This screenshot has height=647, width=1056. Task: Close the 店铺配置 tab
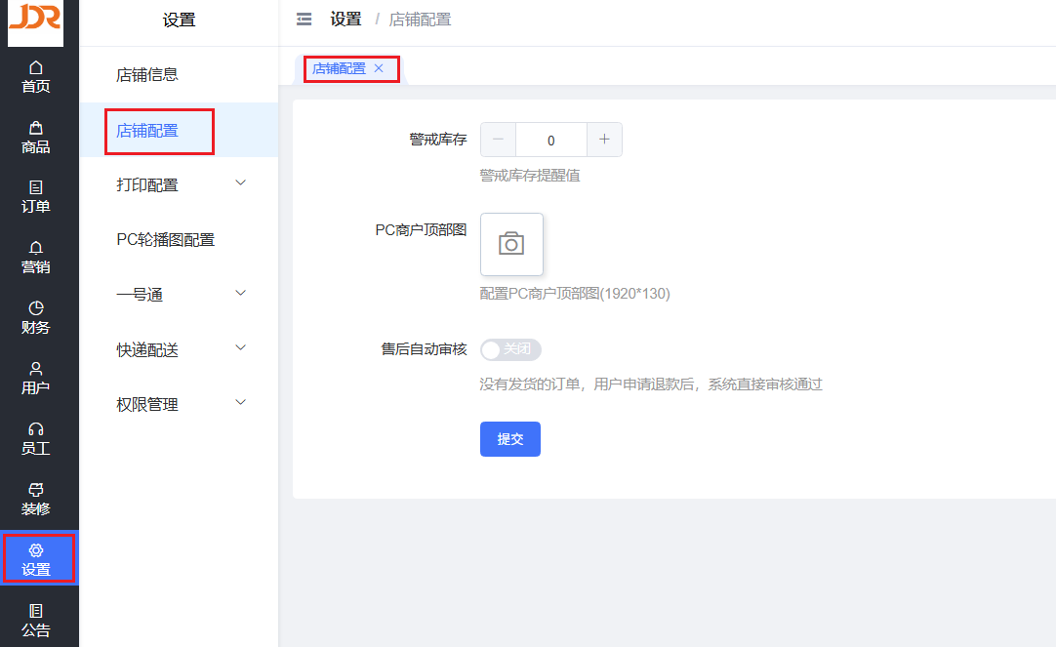(x=379, y=68)
